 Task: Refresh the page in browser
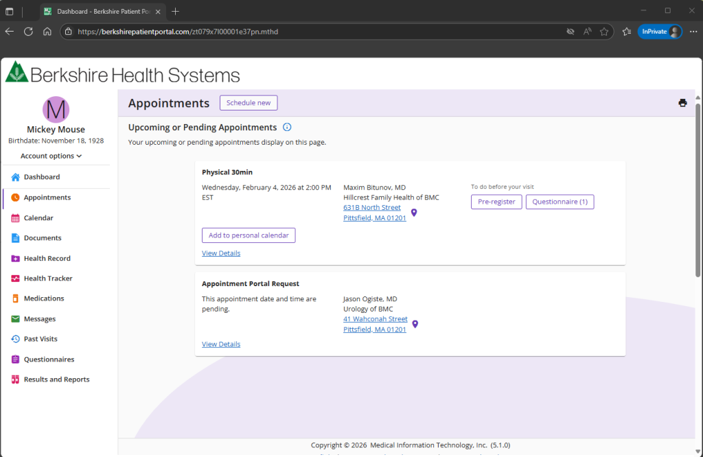pos(28,32)
